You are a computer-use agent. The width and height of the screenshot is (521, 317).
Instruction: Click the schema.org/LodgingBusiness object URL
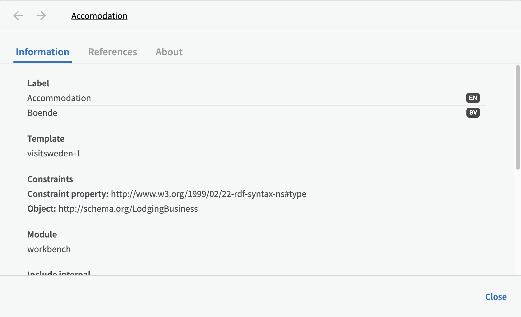click(x=128, y=209)
